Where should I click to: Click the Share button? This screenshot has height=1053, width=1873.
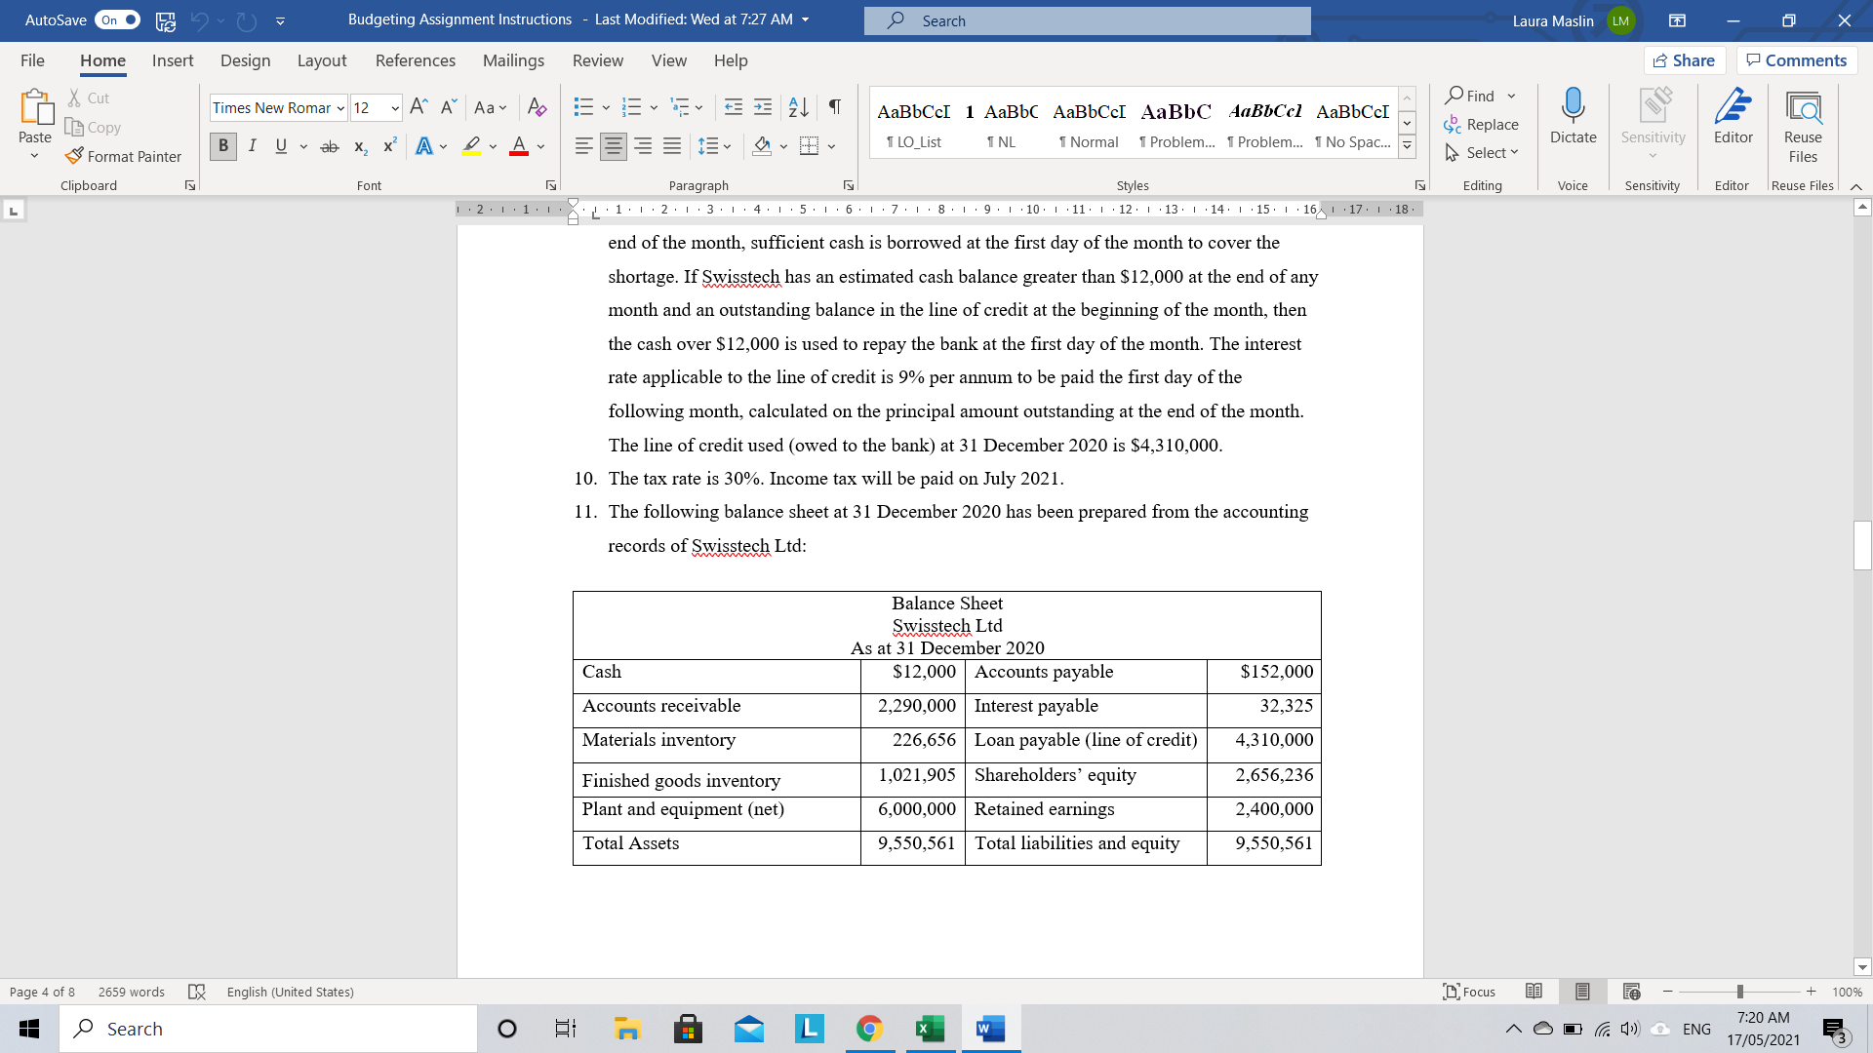(1684, 60)
